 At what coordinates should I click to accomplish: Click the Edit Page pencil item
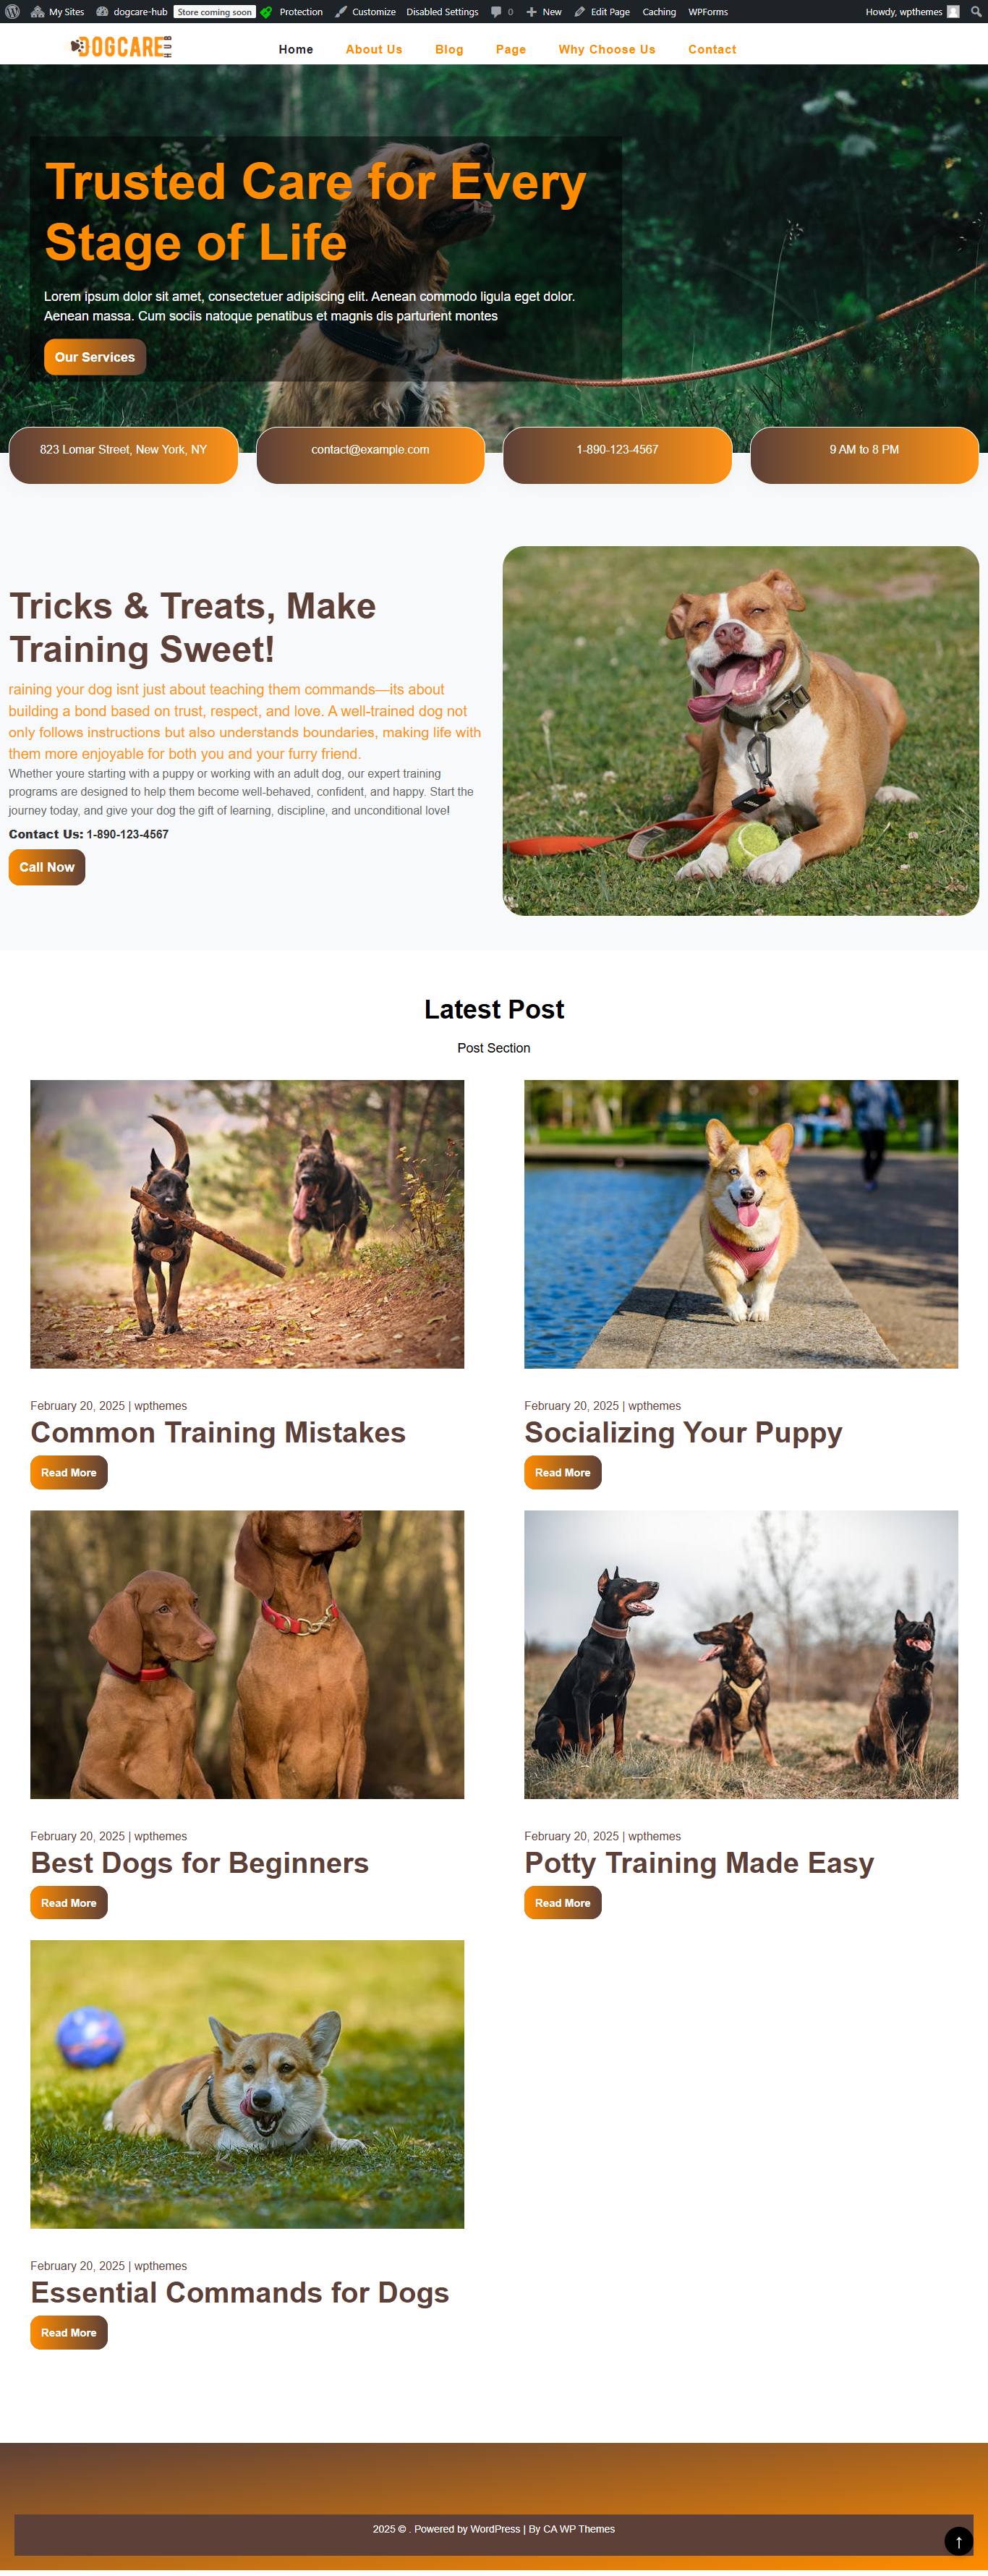(x=602, y=12)
